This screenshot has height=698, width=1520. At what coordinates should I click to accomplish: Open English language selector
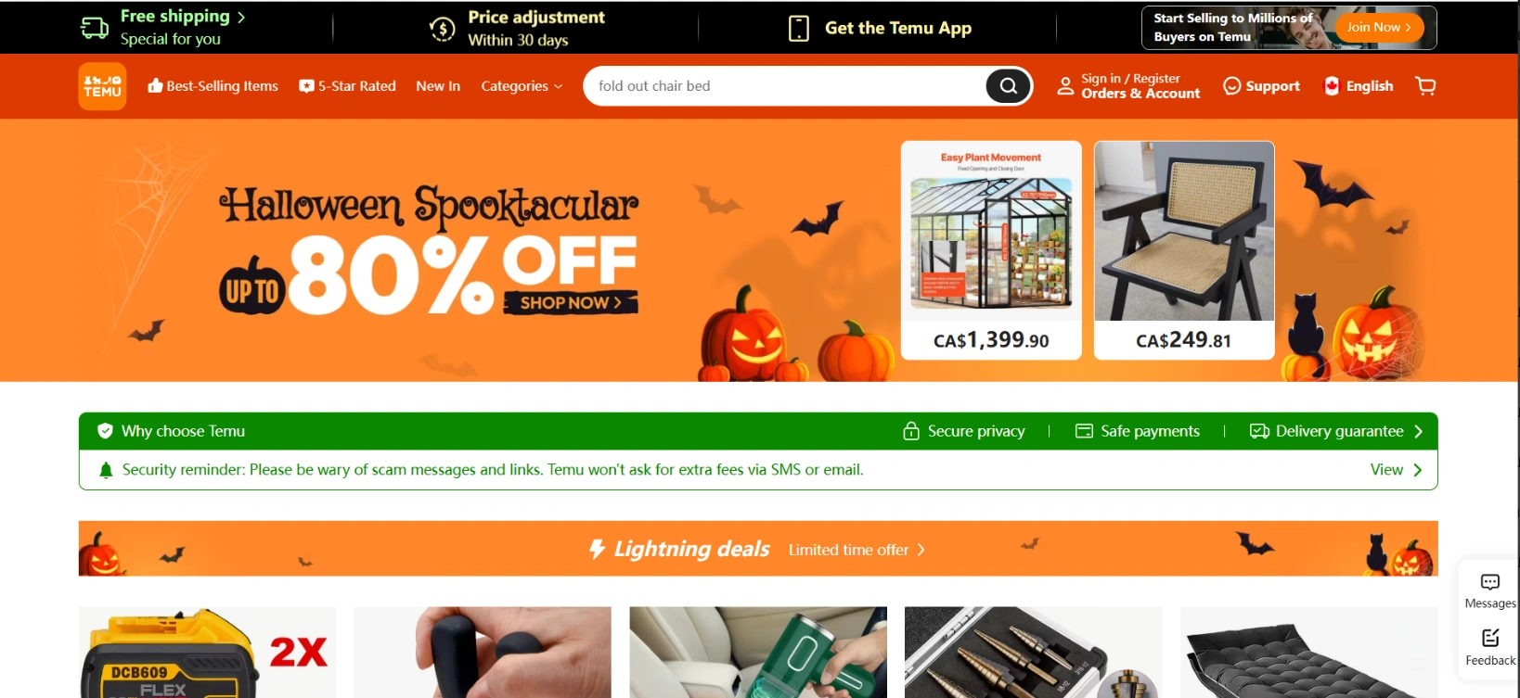[x=1359, y=86]
